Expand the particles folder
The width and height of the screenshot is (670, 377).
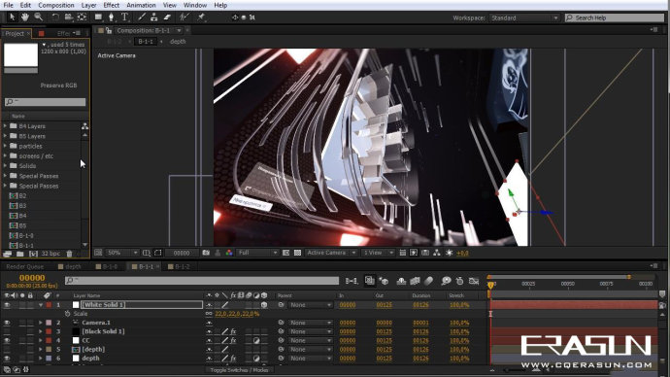[5, 146]
